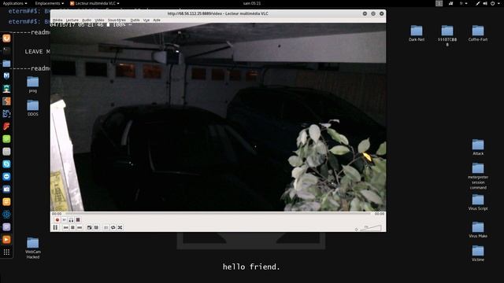Open the DDOS desktop folder

pos(33,108)
